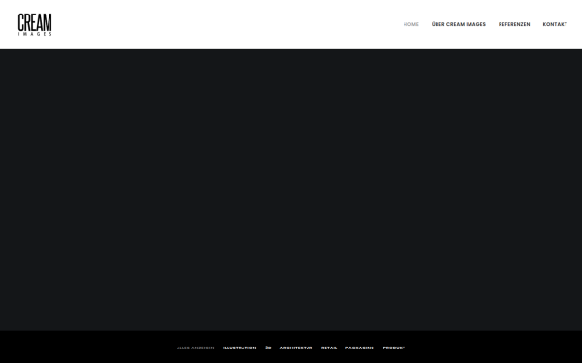Filter portfolio by Packaging
Image resolution: width=582 pixels, height=363 pixels.
[x=360, y=348]
